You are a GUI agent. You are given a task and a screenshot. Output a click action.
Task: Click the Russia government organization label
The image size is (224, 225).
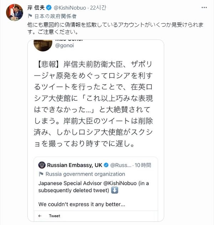coord(85,174)
